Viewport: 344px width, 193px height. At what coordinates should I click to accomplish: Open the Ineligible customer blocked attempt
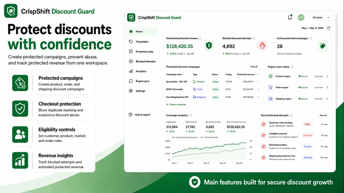(294, 135)
